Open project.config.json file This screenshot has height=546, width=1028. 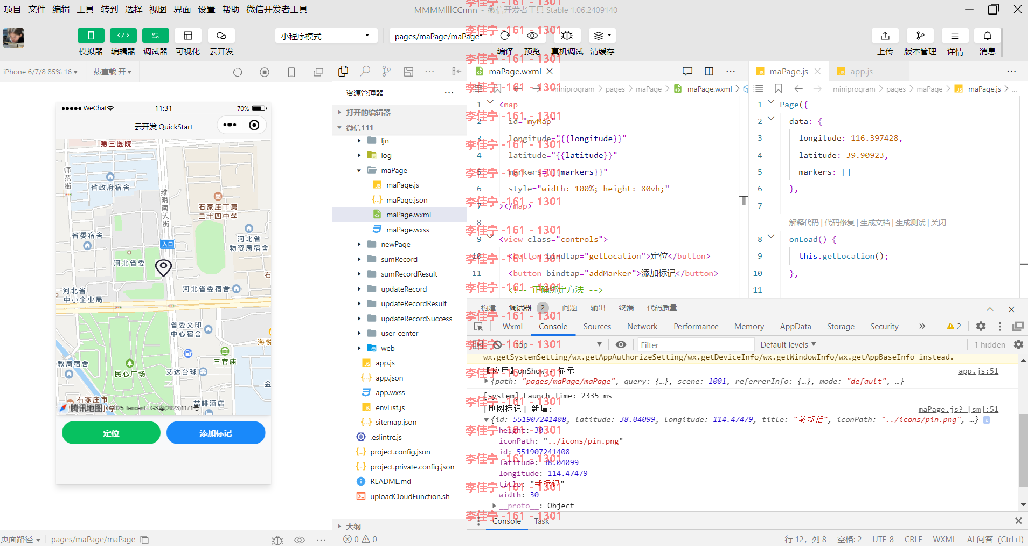(x=400, y=452)
